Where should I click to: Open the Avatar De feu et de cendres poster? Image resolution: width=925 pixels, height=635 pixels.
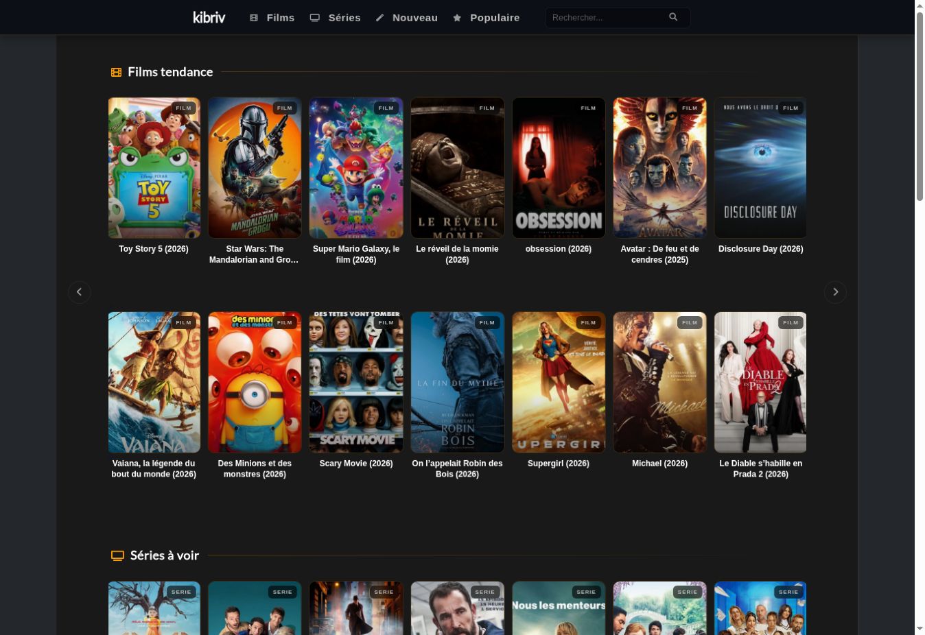(660, 168)
